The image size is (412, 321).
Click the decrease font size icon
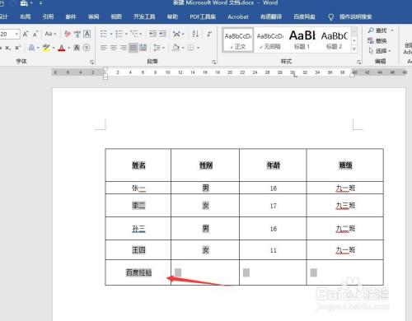[35, 34]
